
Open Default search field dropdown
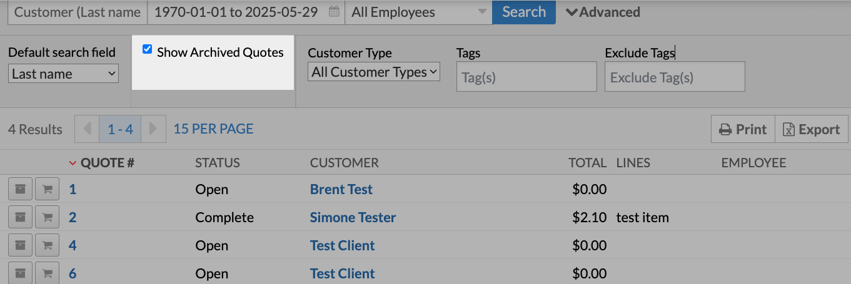[63, 74]
